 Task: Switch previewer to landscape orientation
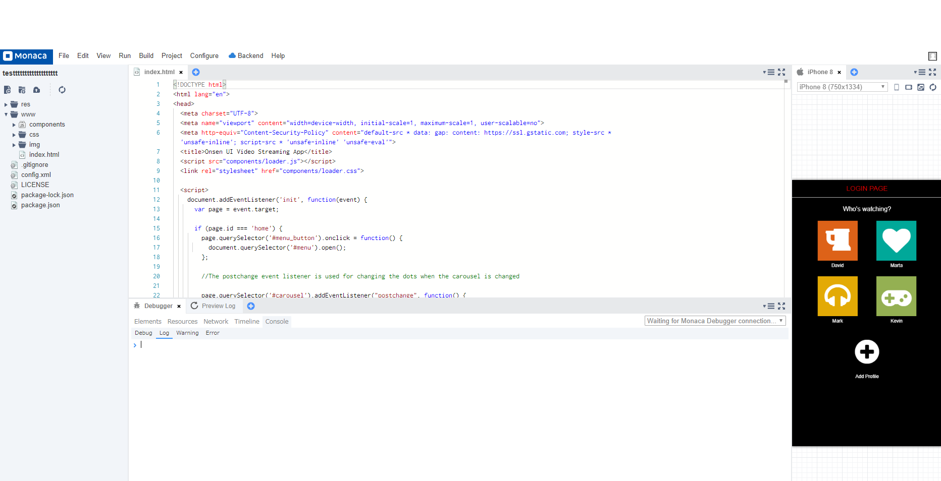pos(909,87)
